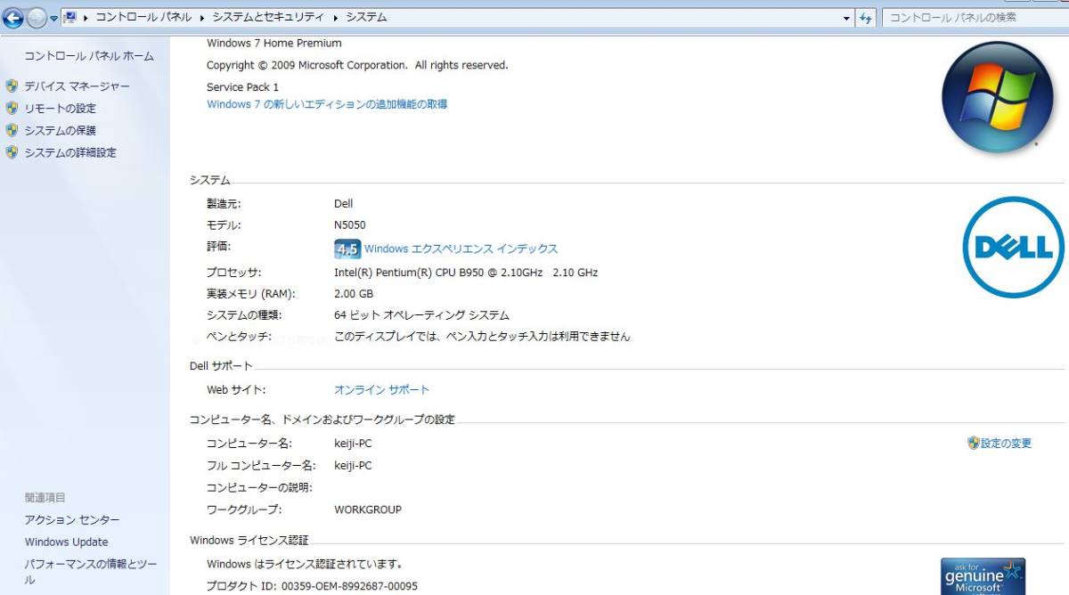Click Service Pack 1 text
The width and height of the screenshot is (1069, 595).
click(x=242, y=87)
